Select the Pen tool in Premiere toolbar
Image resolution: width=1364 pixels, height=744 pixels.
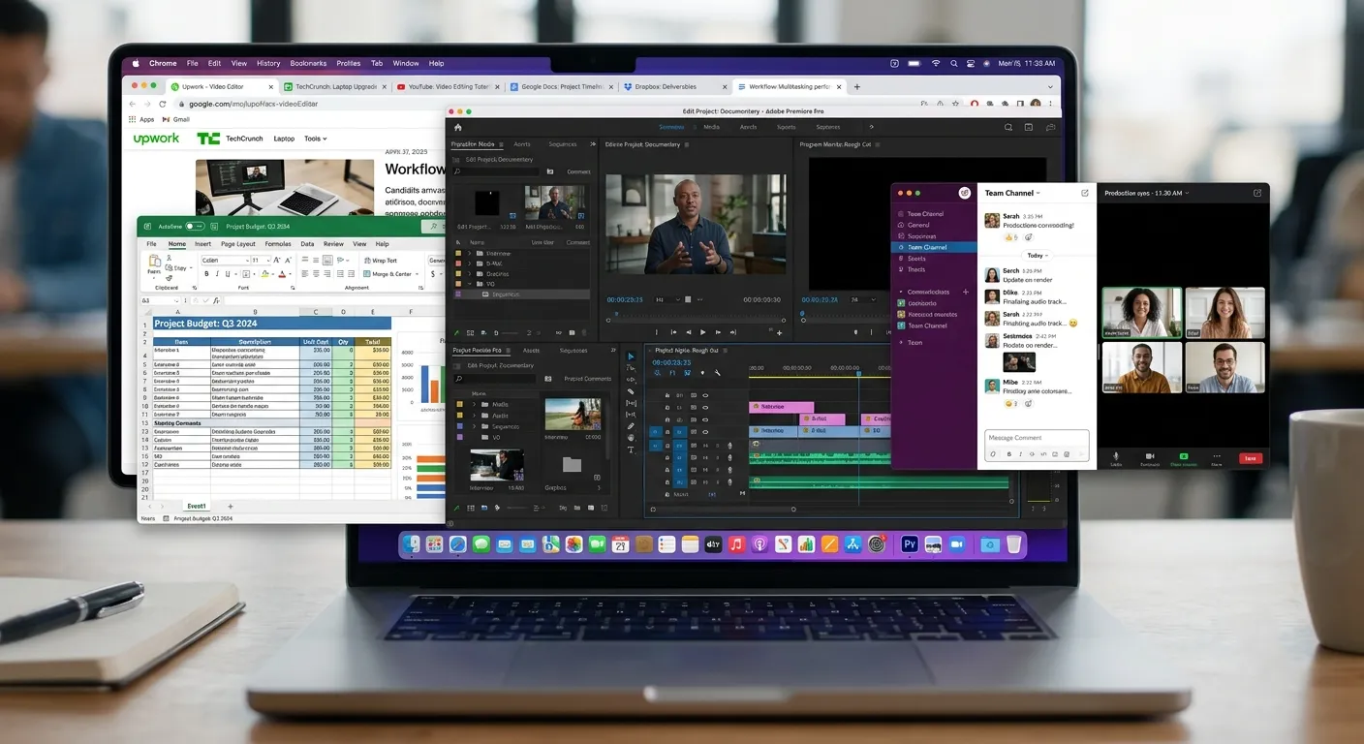pos(632,426)
